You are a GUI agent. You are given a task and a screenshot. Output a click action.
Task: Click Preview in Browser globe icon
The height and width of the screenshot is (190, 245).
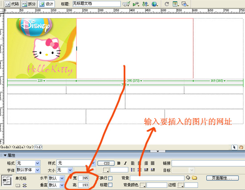point(155,4)
